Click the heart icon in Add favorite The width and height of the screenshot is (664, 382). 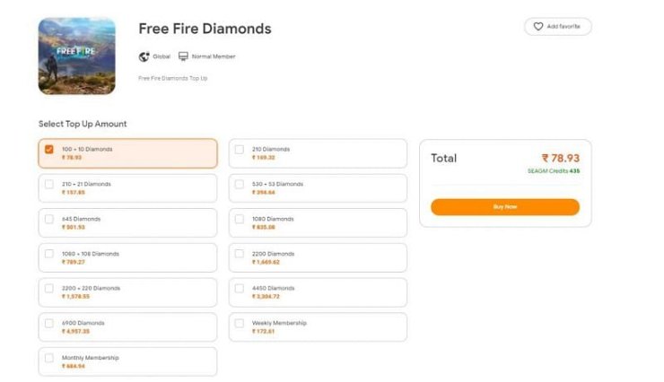tap(538, 27)
